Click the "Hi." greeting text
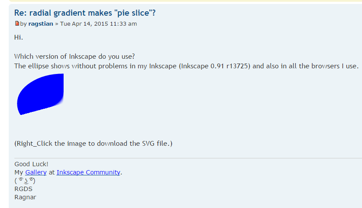Viewport: 362px width, 208px height. click(18, 37)
